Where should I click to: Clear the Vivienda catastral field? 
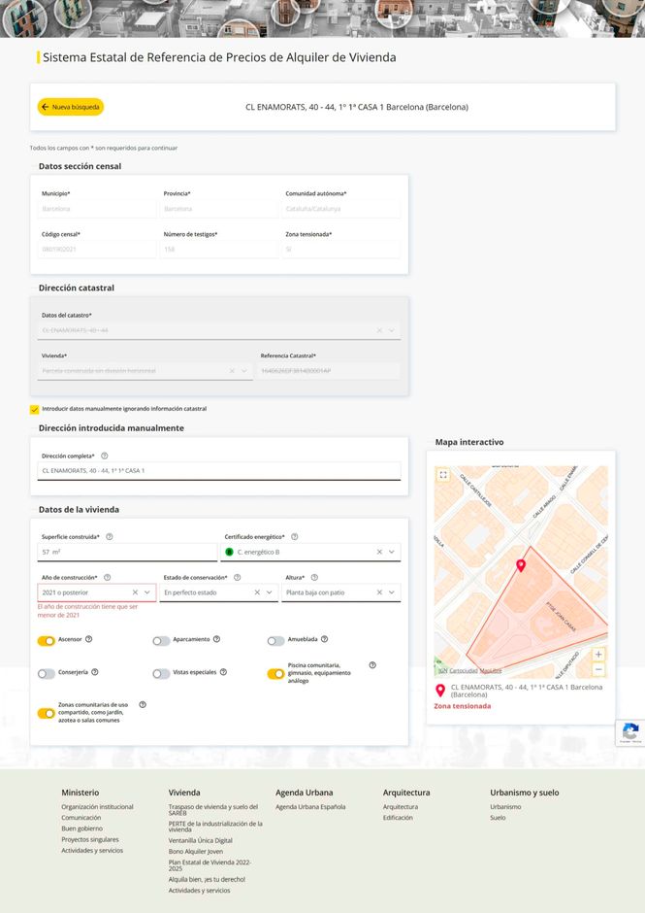232,371
